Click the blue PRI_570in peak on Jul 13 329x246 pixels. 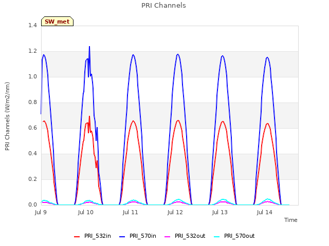click(223, 56)
